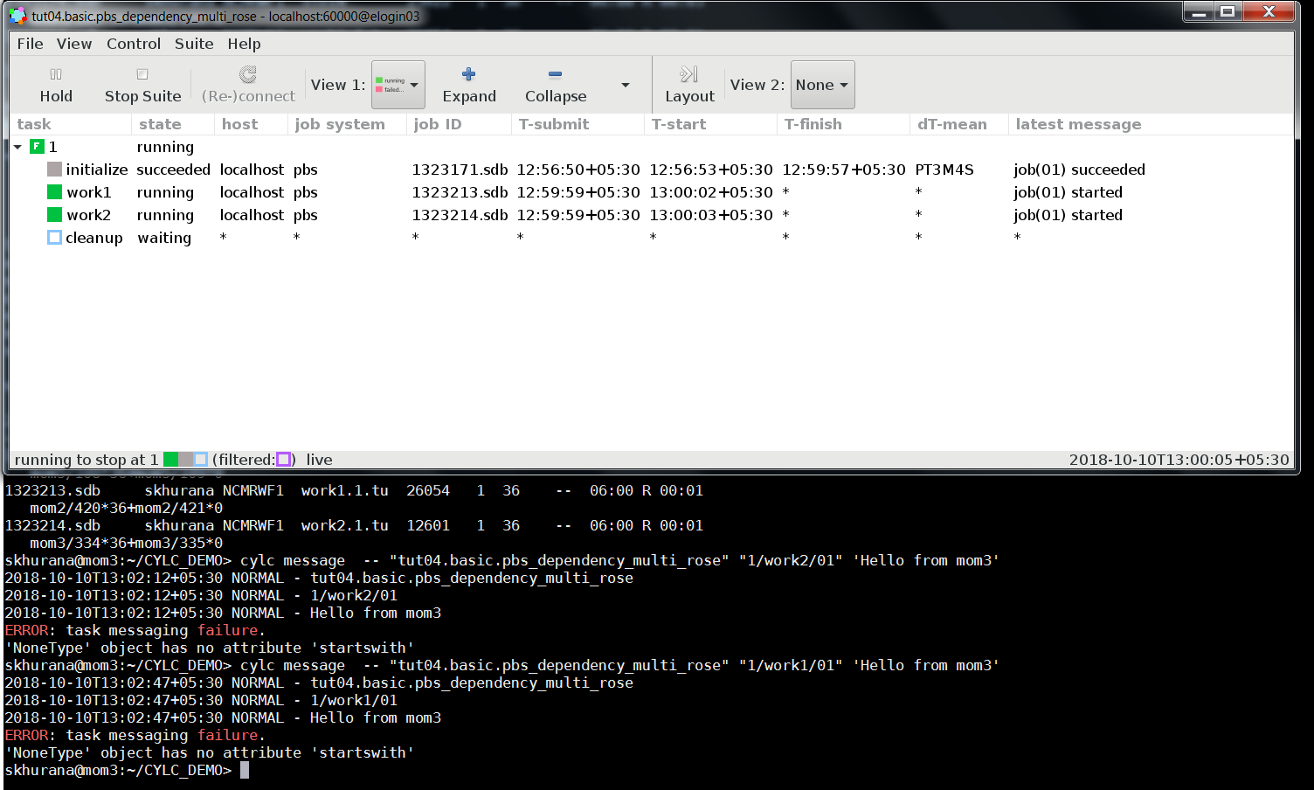Click initialize T-finish 12:59:57+05:30
The image size is (1314, 790).
[x=844, y=170]
